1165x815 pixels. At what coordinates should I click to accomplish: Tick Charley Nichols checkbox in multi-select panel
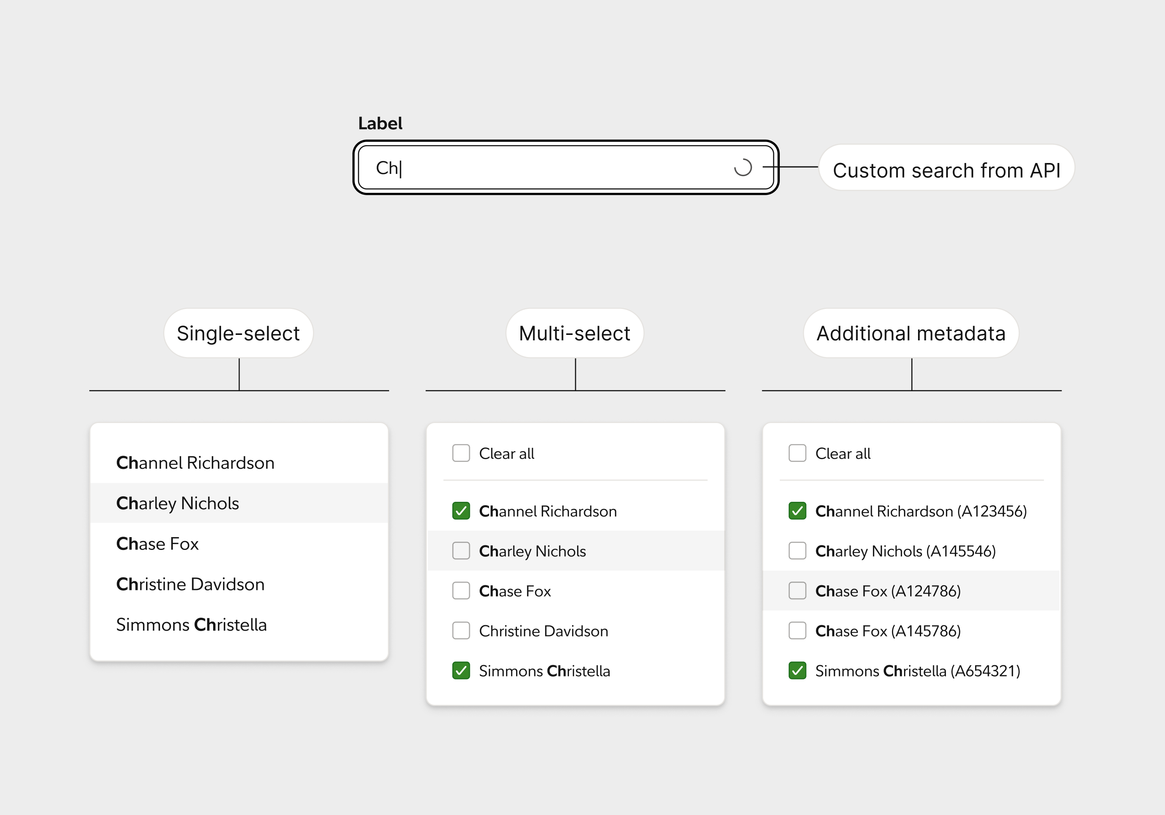461,551
